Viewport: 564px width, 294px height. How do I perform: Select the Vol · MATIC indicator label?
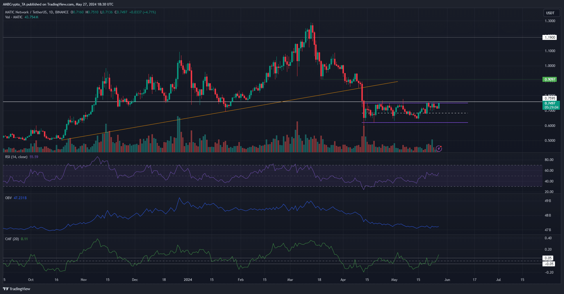coord(14,17)
